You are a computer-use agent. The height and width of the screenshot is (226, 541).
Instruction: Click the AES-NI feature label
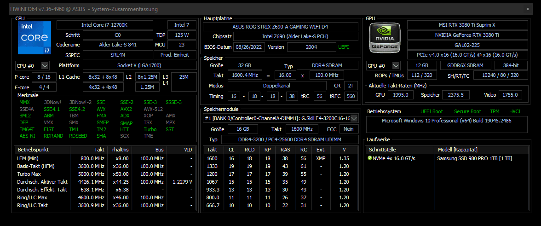coord(27,136)
